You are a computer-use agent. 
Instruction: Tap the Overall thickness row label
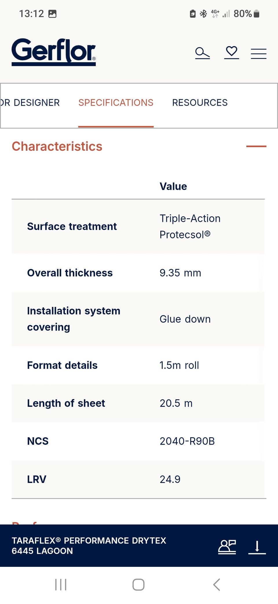tap(70, 273)
